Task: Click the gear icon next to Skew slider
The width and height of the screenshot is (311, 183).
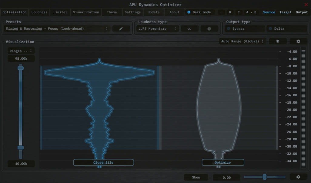Action: coord(298,177)
